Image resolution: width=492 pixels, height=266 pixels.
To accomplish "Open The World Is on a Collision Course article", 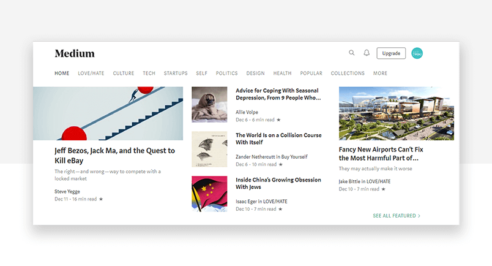I will (278, 139).
